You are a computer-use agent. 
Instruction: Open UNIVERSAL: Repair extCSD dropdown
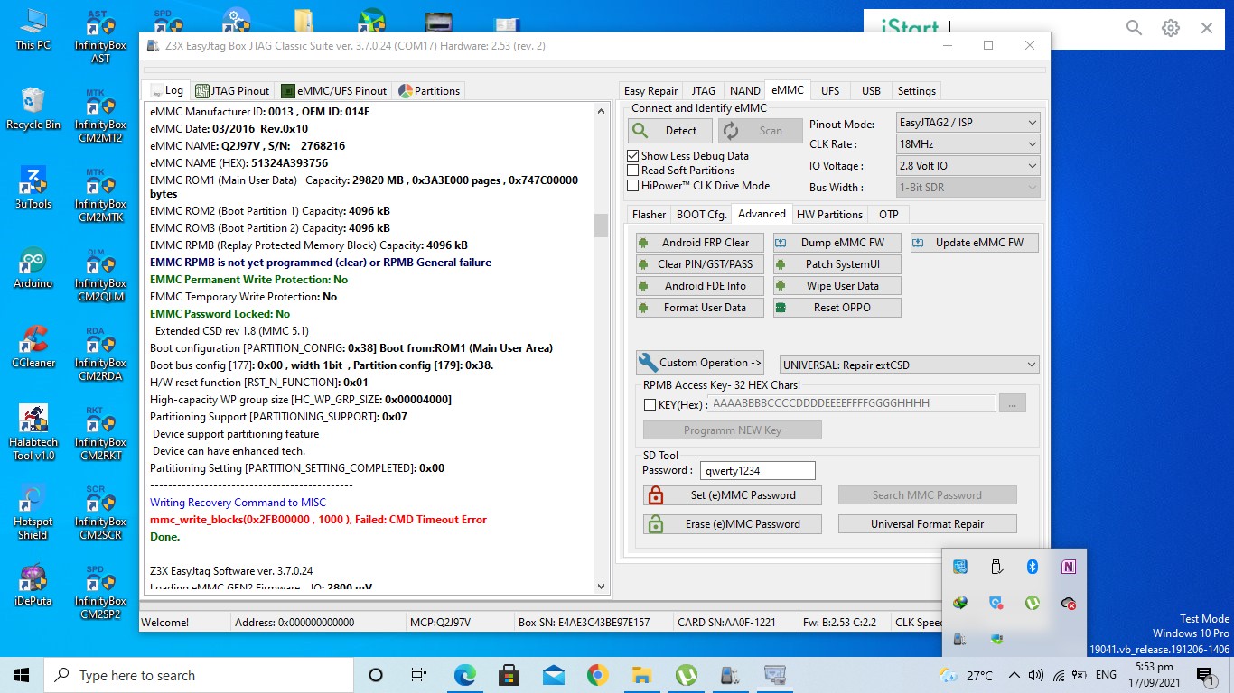pos(909,365)
